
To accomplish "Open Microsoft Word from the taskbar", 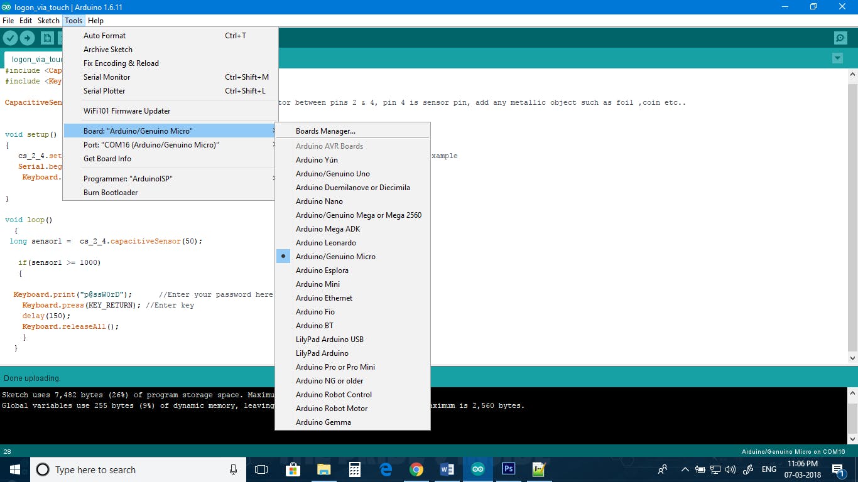I will [447, 469].
